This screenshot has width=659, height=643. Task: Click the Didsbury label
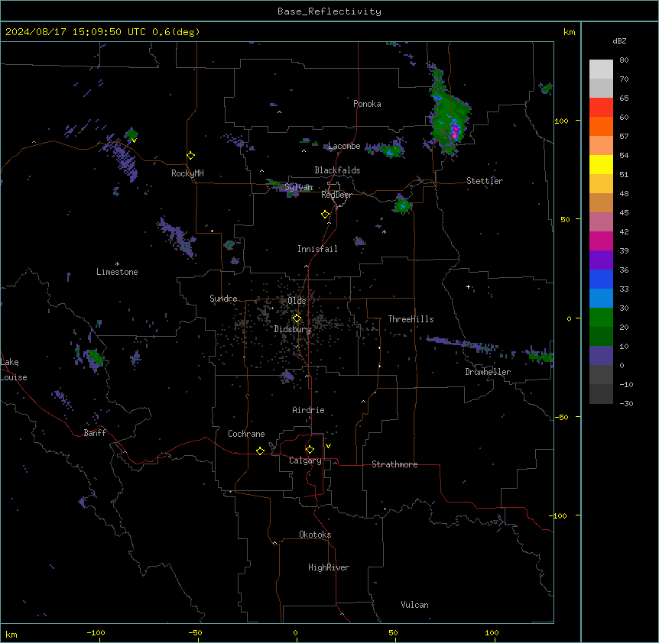point(293,329)
